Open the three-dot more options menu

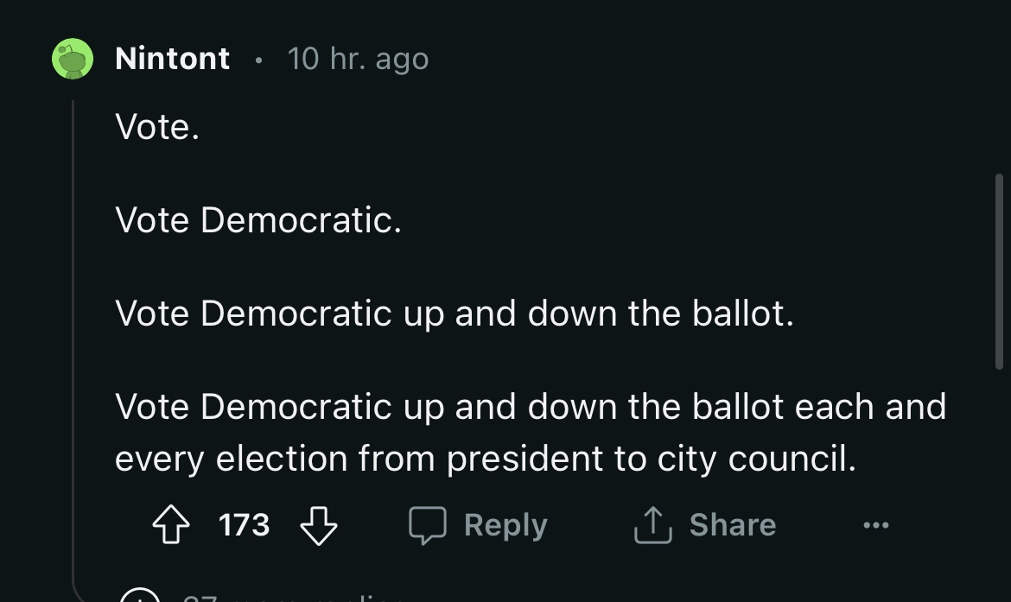pos(874,525)
